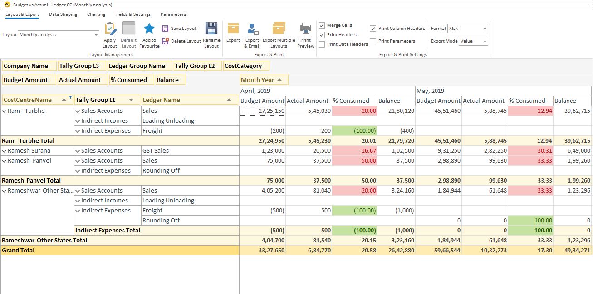Open the Save Layout option
Viewport: 593px width, 294px height.
point(180,28)
